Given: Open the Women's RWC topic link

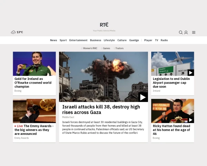Looking at the screenshot, I should [x=90, y=48].
